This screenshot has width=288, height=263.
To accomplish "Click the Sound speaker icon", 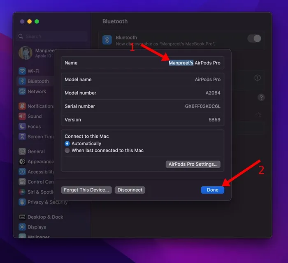I will tap(22, 116).
